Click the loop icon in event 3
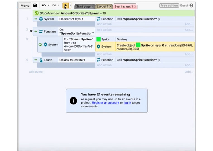The width and height of the screenshot is (213, 151). [40, 45]
